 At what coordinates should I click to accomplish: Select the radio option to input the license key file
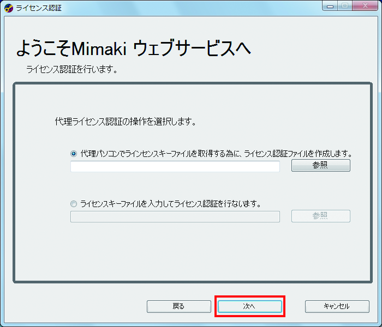[74, 204]
